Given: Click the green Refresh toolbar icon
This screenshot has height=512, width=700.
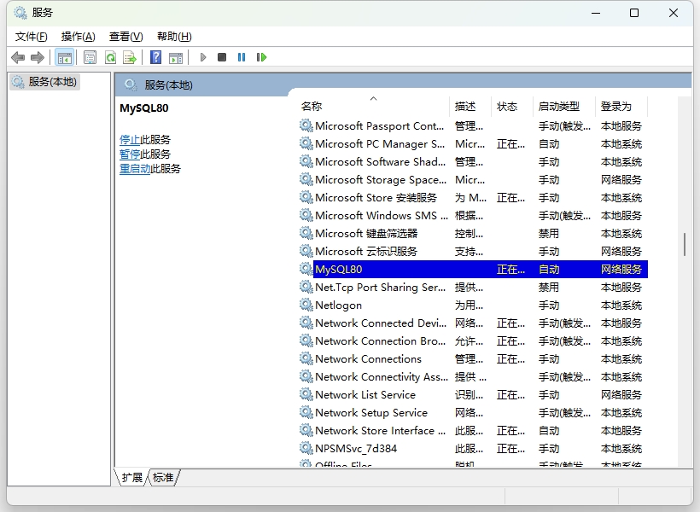Looking at the screenshot, I should (110, 57).
